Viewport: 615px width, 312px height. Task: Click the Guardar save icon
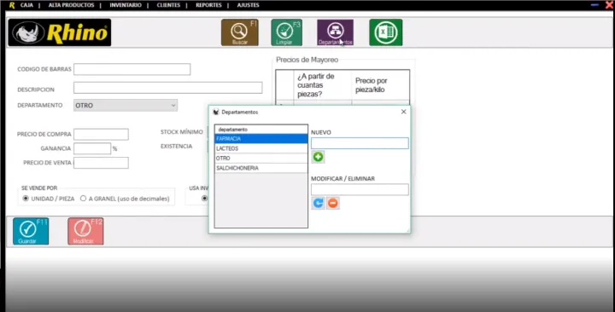(31, 231)
